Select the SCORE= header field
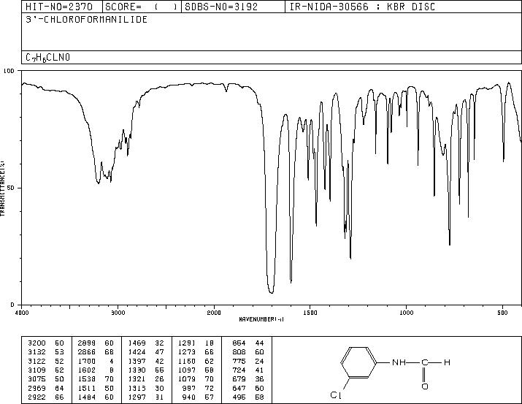Image resolution: width=522 pixels, height=404 pixels. point(141,7)
